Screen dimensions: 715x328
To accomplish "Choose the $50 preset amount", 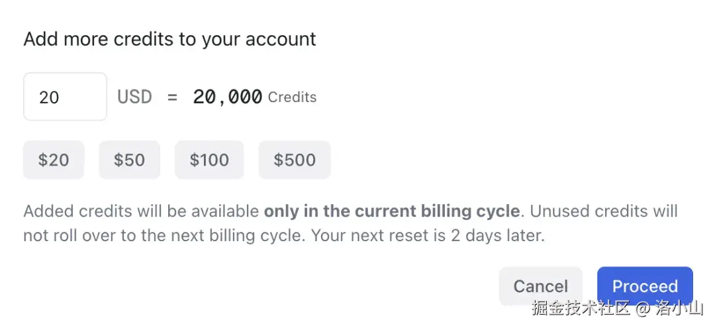I will coord(129,160).
